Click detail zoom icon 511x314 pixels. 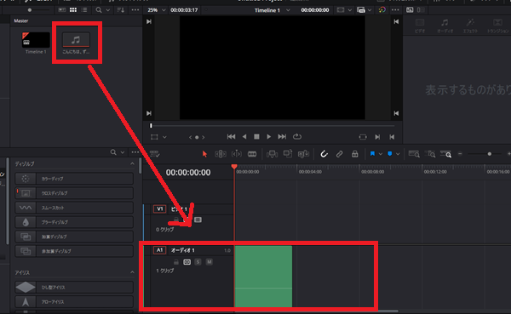click(430, 154)
